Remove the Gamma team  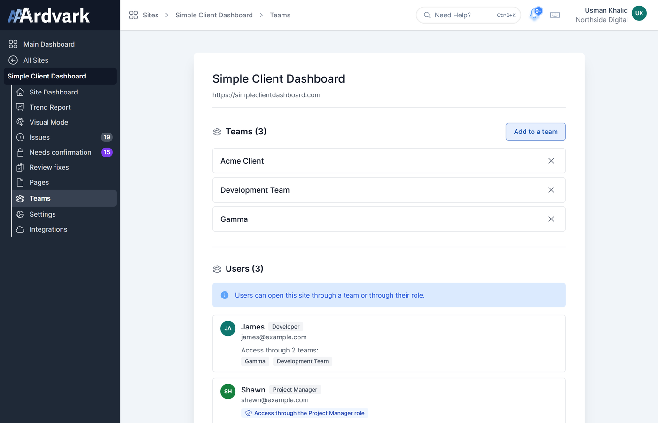coord(551,219)
